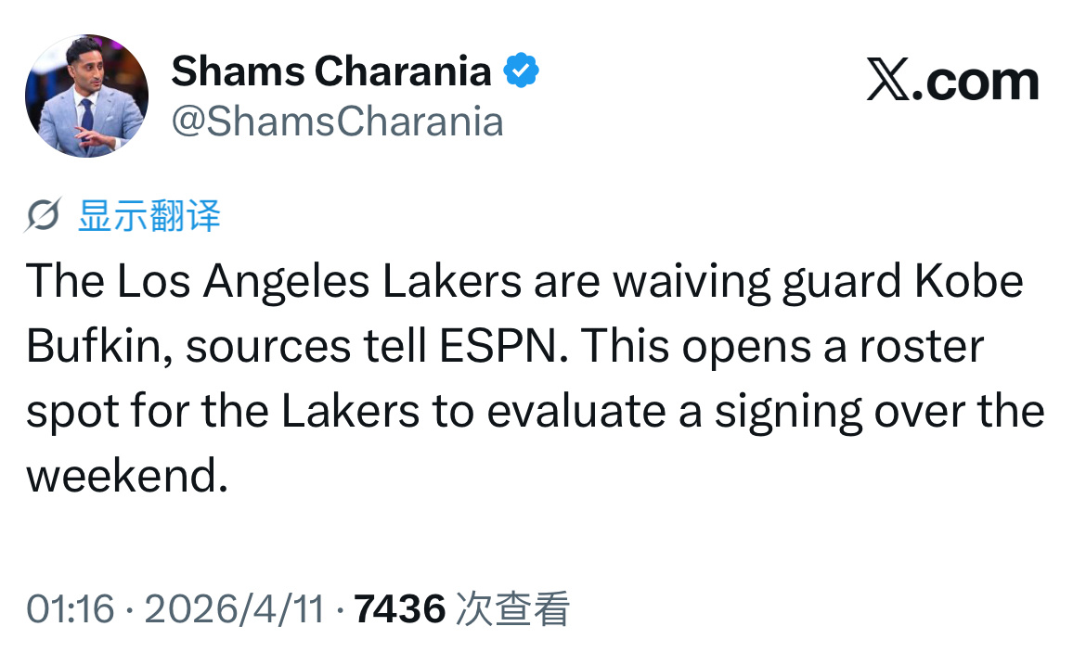Click the X.com logo

(x=956, y=82)
